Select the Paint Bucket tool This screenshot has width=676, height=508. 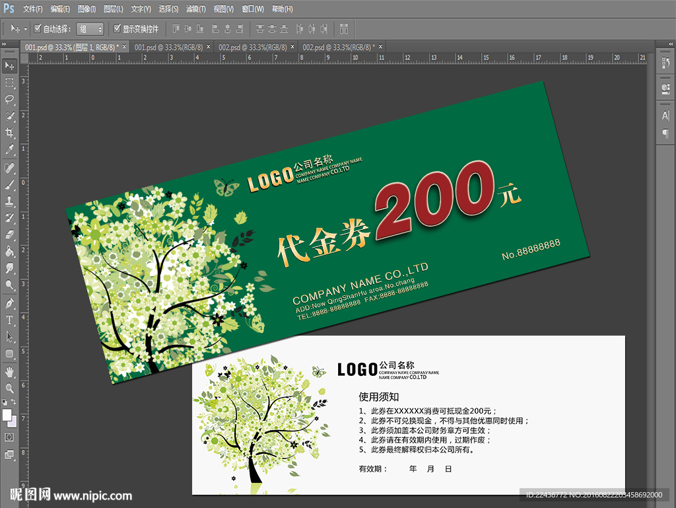pyautogui.click(x=9, y=252)
